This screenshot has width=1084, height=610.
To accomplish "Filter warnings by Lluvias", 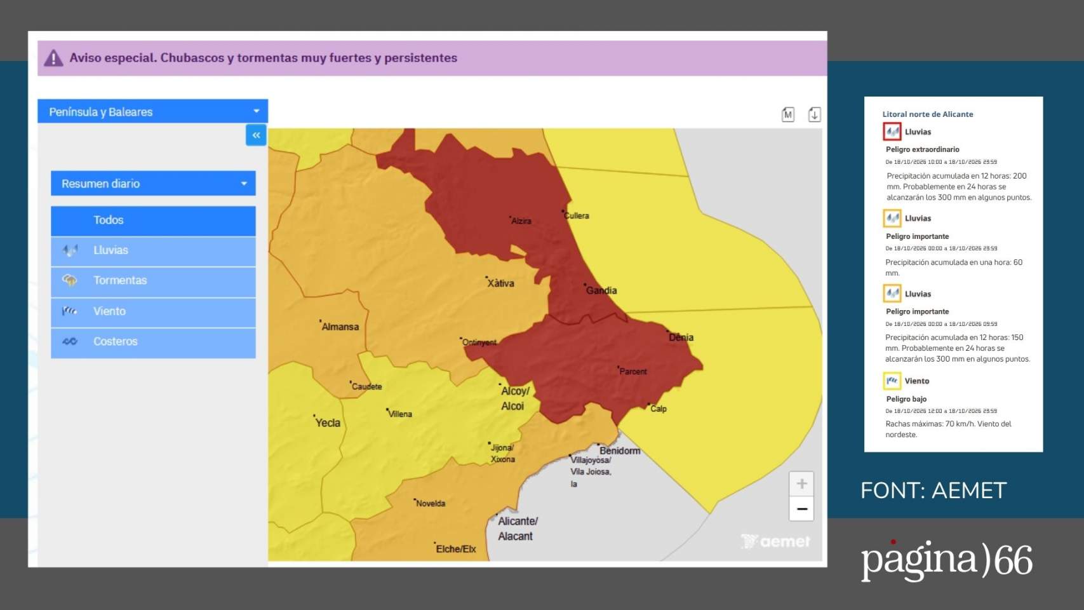I will point(153,251).
